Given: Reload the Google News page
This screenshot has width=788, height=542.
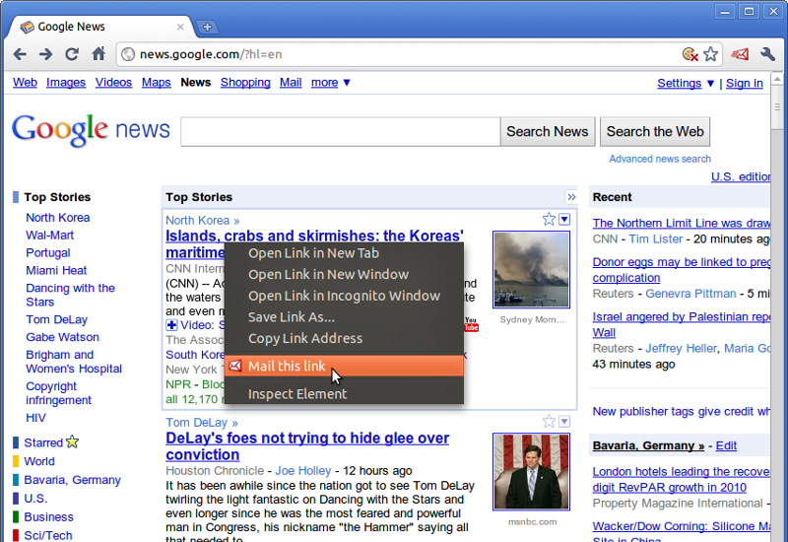Looking at the screenshot, I should 72,54.
